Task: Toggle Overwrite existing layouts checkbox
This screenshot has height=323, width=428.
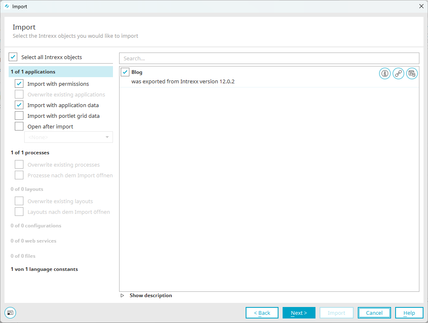Action: pyautogui.click(x=19, y=201)
